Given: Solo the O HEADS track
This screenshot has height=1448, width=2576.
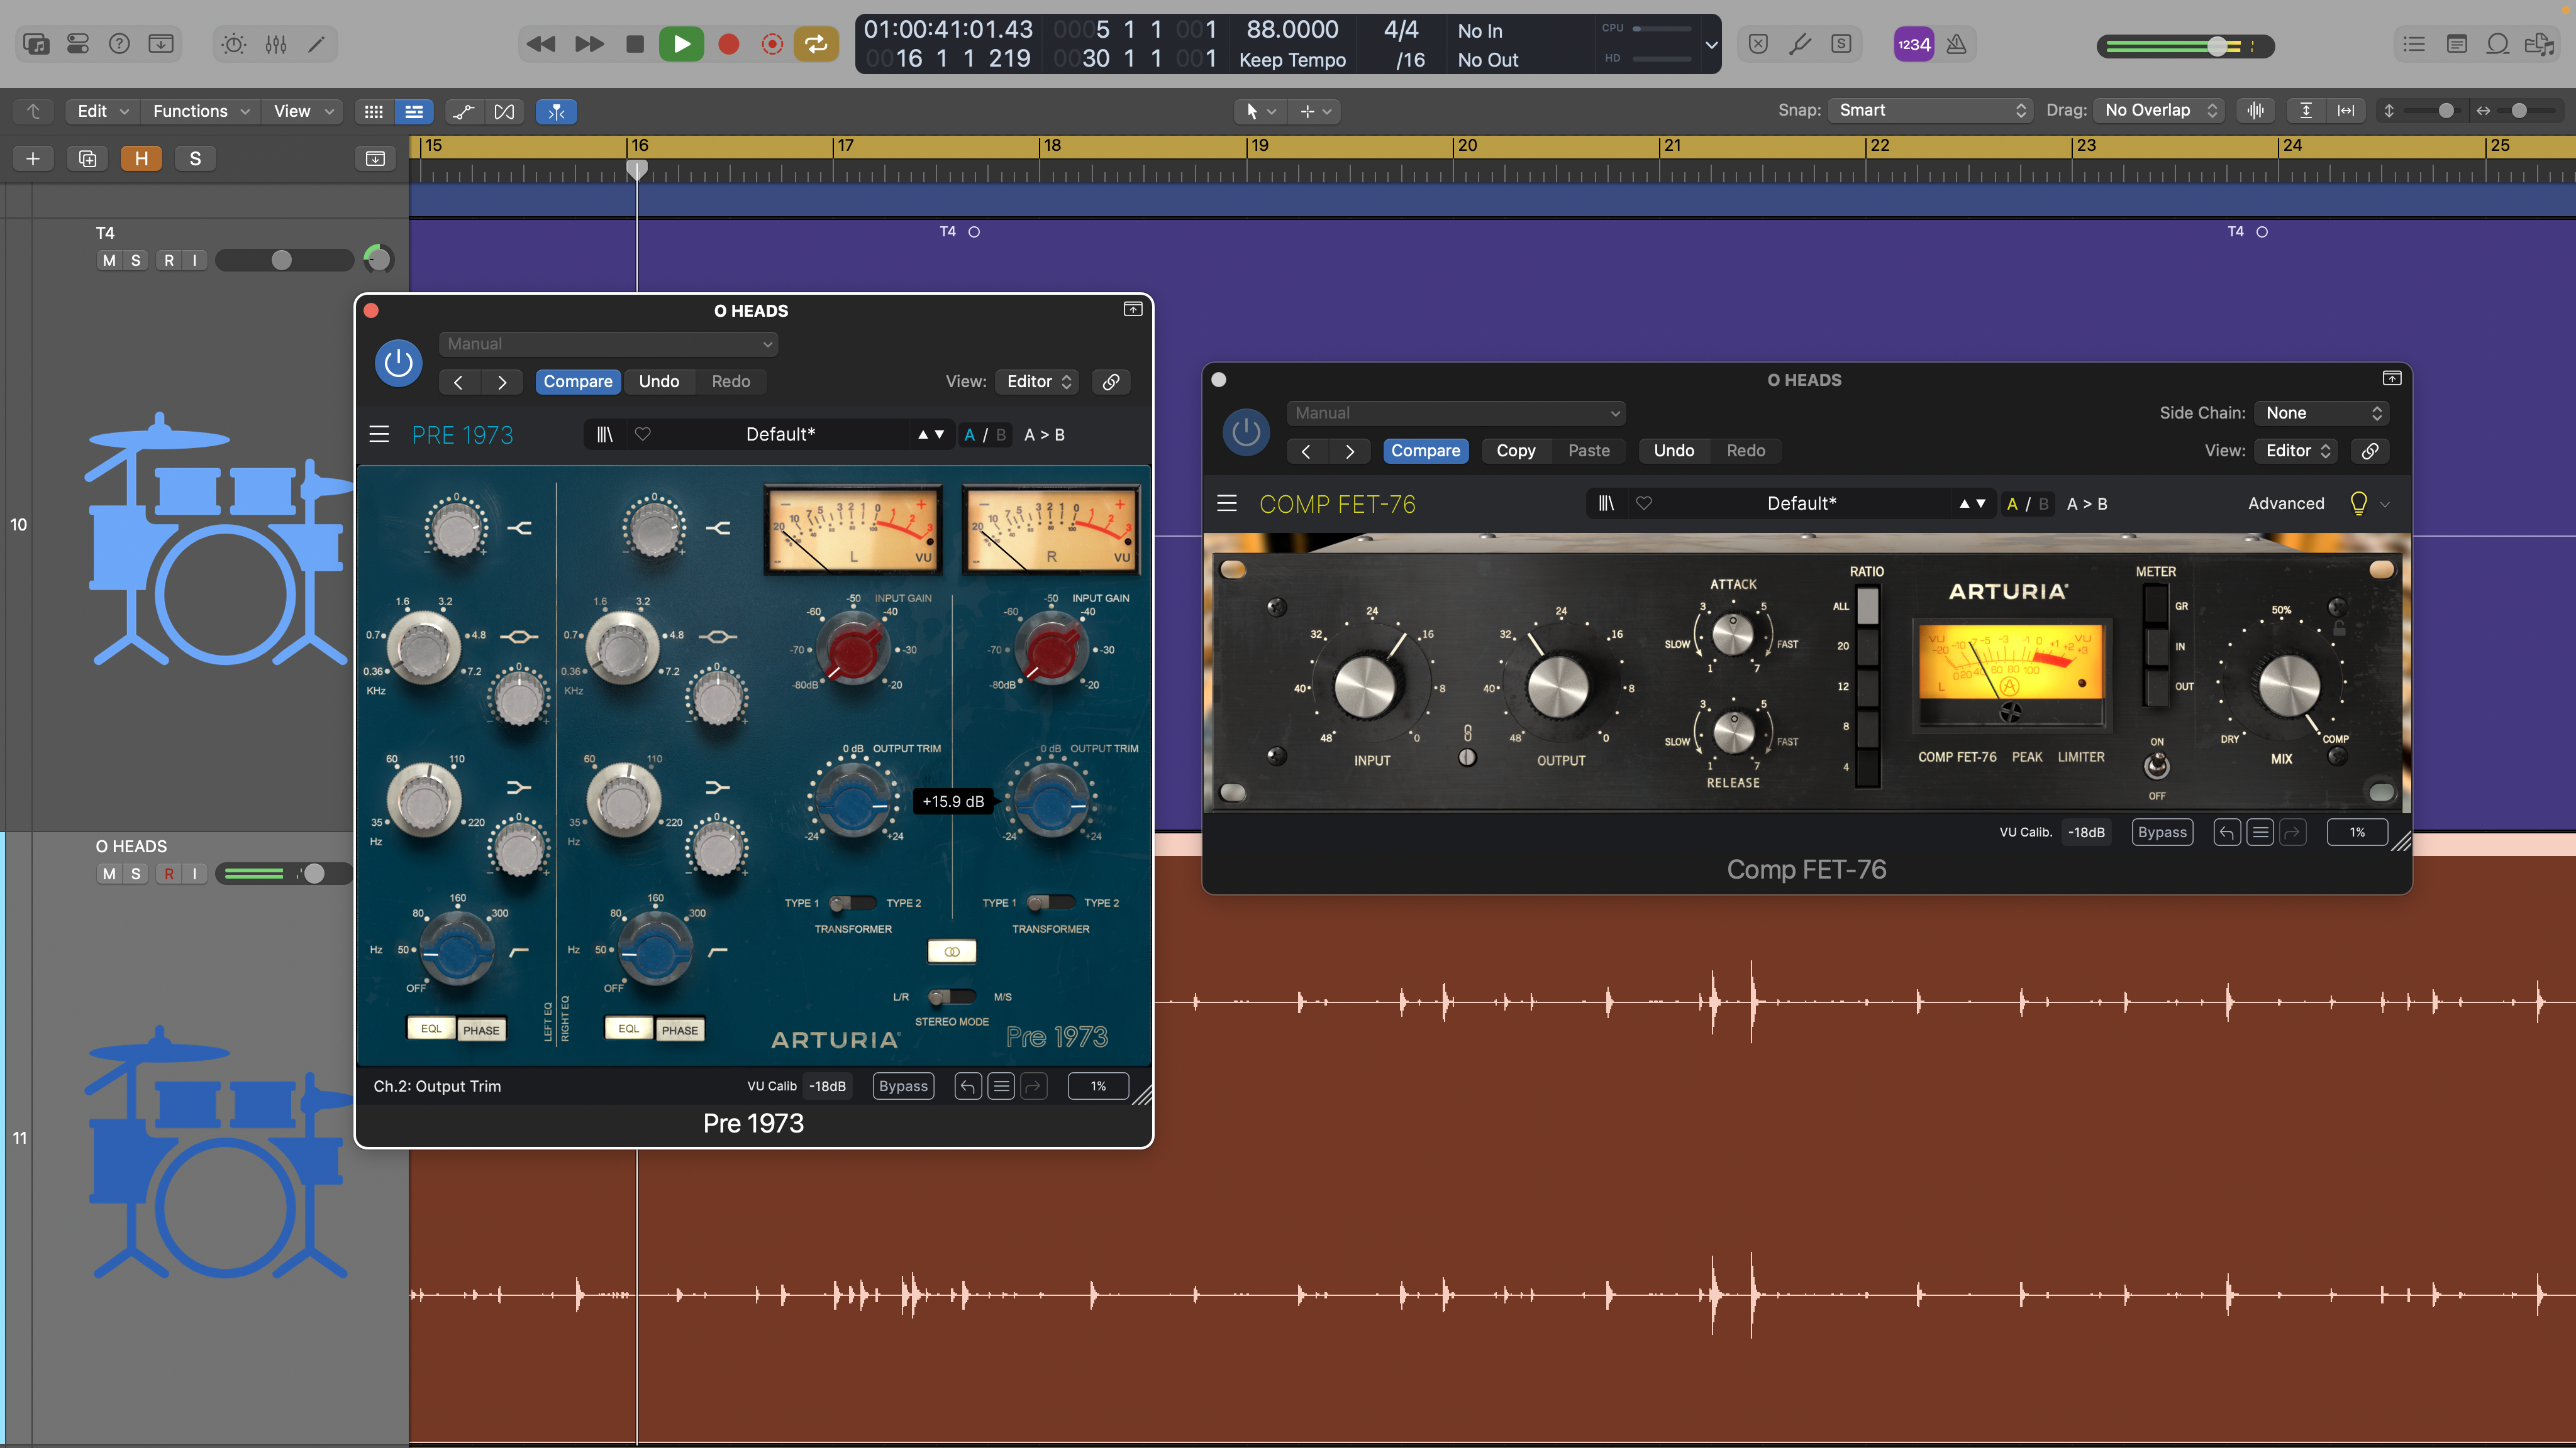Looking at the screenshot, I should click(x=136, y=874).
